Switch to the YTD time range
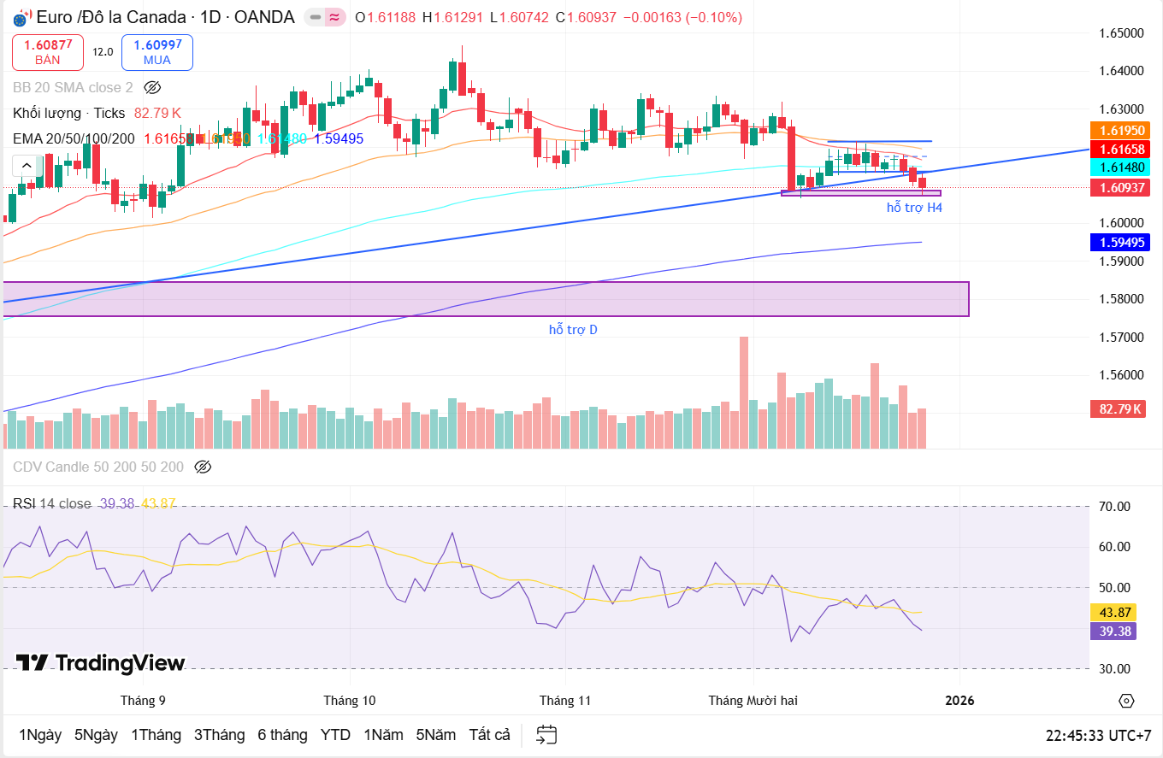Image resolution: width=1163 pixels, height=758 pixels. [x=335, y=735]
